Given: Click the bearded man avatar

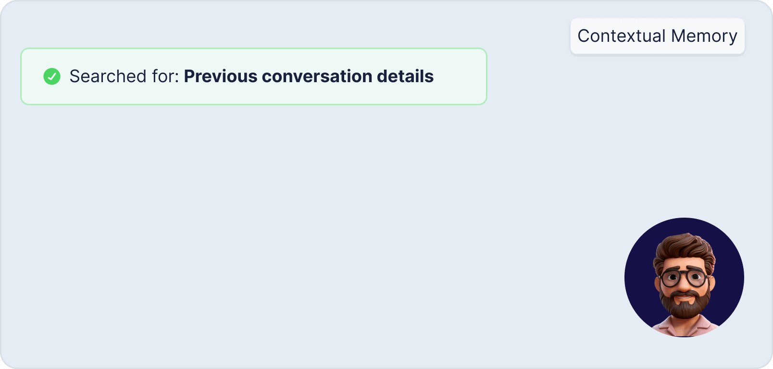Looking at the screenshot, I should click(684, 278).
